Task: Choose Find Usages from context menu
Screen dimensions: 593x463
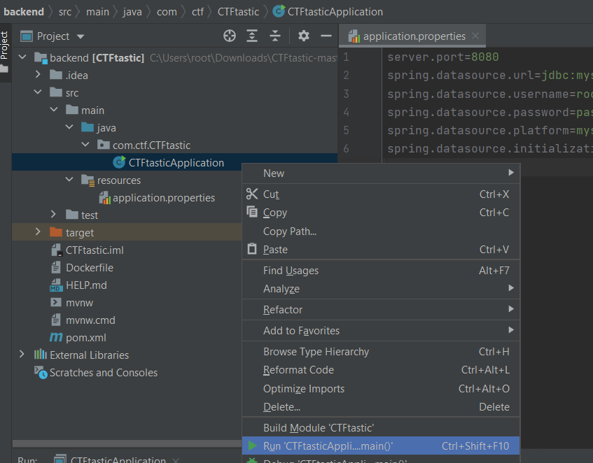Action: click(x=381, y=271)
